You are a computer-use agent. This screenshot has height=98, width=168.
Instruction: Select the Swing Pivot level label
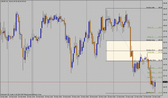click(151, 72)
